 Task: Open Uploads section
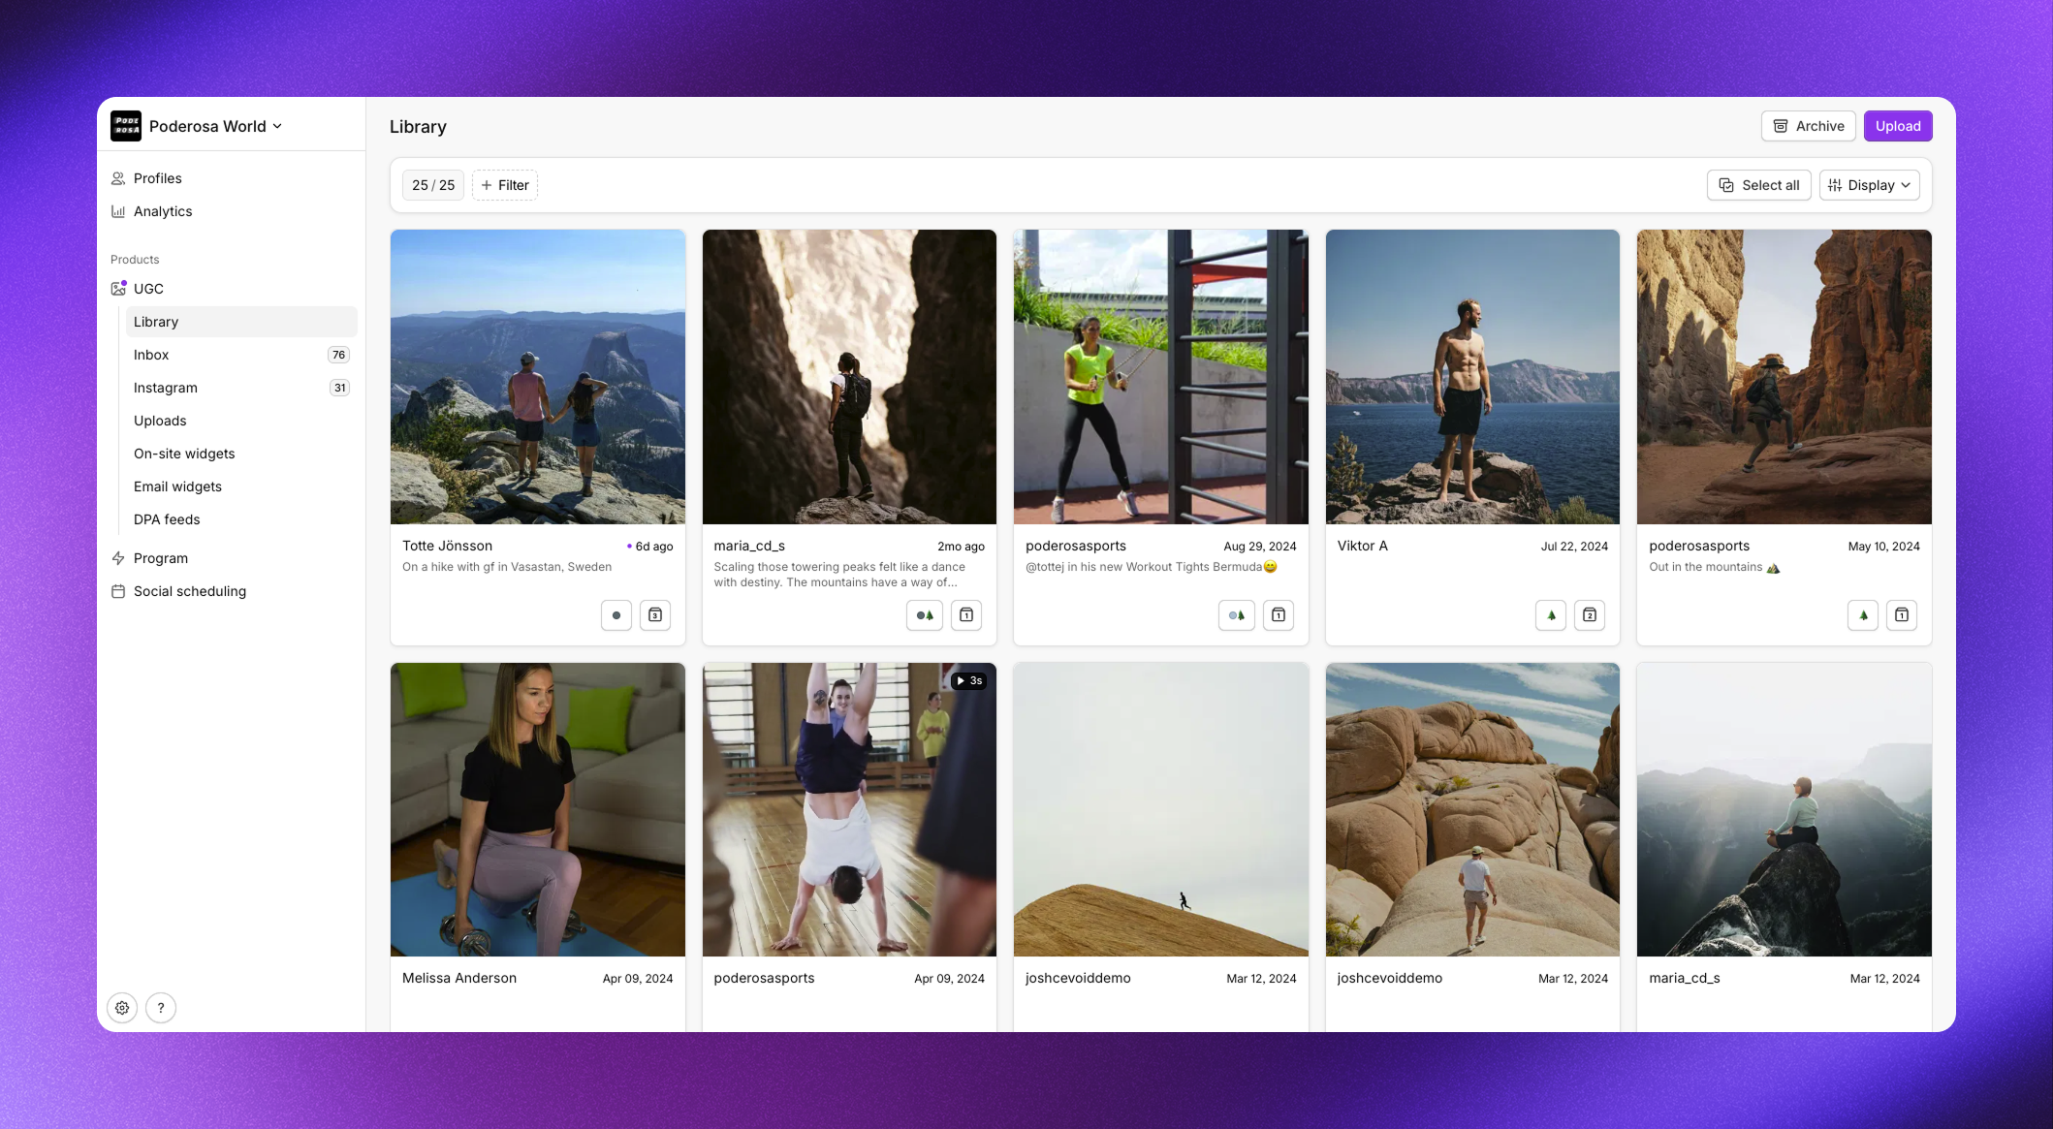pyautogui.click(x=241, y=421)
